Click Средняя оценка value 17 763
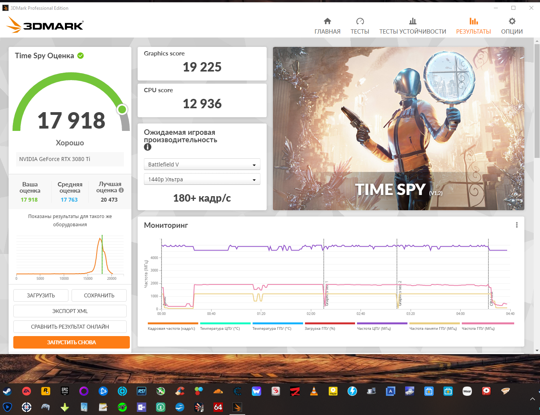 69,200
